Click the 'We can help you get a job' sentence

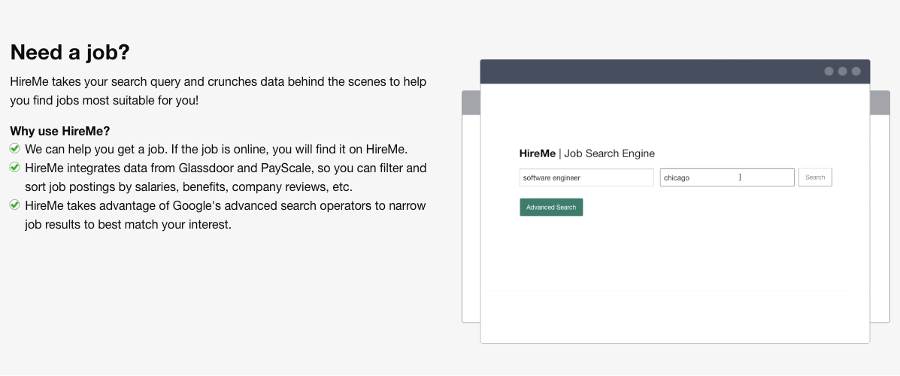tap(217, 149)
